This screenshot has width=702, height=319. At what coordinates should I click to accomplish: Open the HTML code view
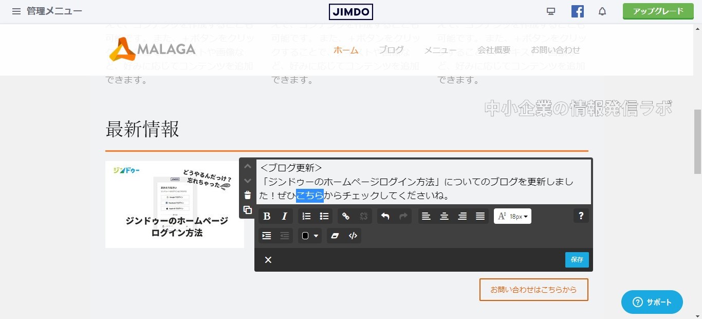tap(353, 236)
